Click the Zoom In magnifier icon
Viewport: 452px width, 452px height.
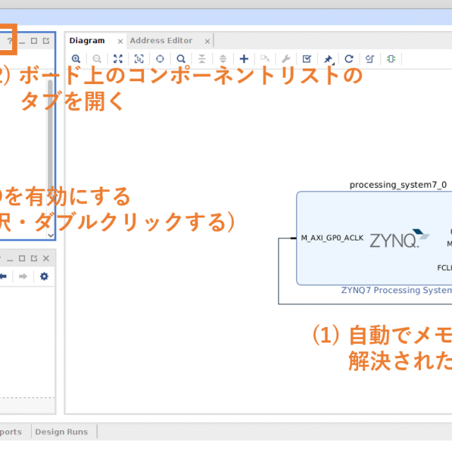click(x=76, y=59)
